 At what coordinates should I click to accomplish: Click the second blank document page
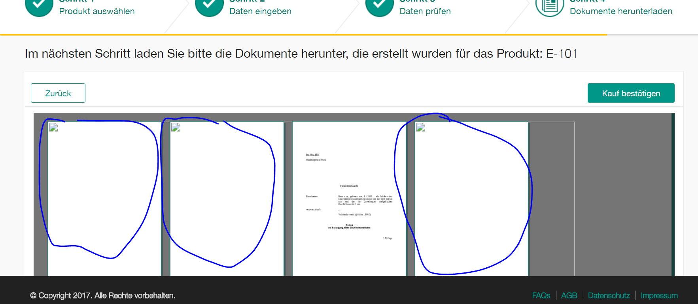(x=227, y=199)
